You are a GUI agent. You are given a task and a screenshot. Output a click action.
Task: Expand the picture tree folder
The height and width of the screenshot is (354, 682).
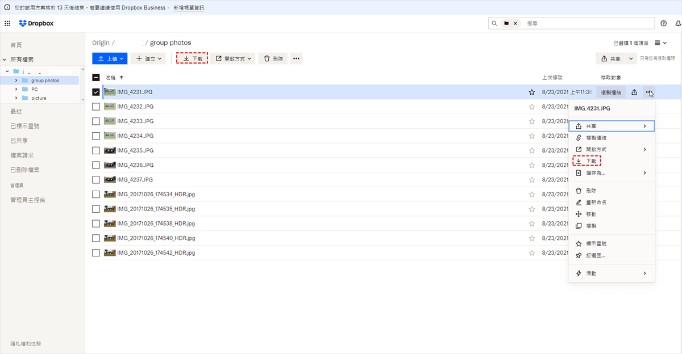tap(16, 98)
